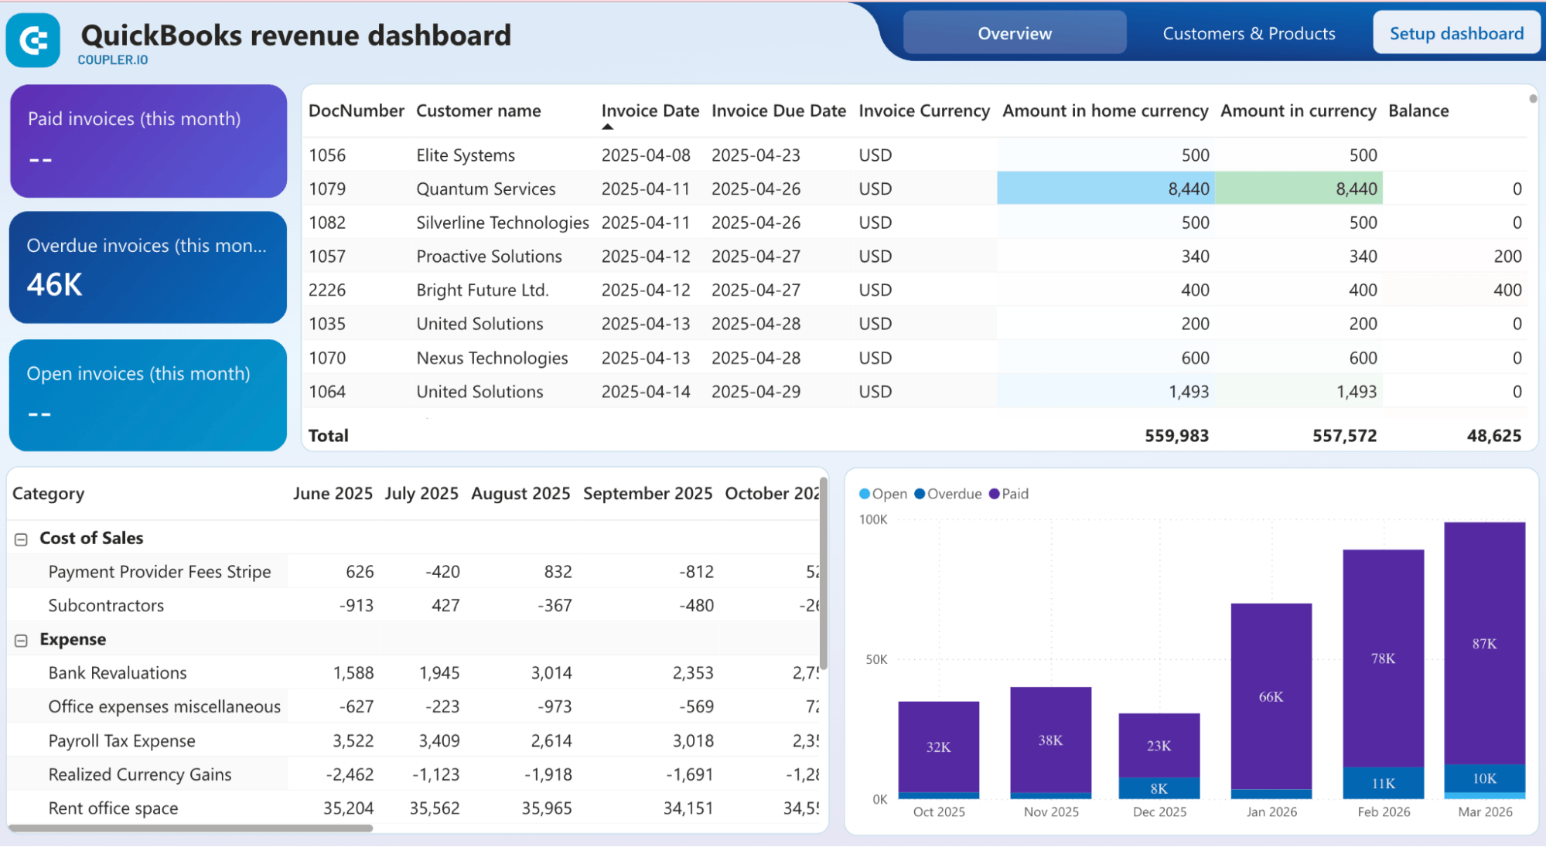Click the Dec 2025 8K overdue segment
This screenshot has width=1546, height=847.
coord(1159,788)
